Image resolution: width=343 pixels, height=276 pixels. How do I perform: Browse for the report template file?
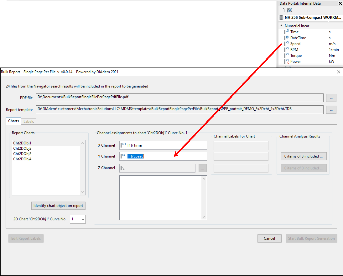click(x=331, y=110)
